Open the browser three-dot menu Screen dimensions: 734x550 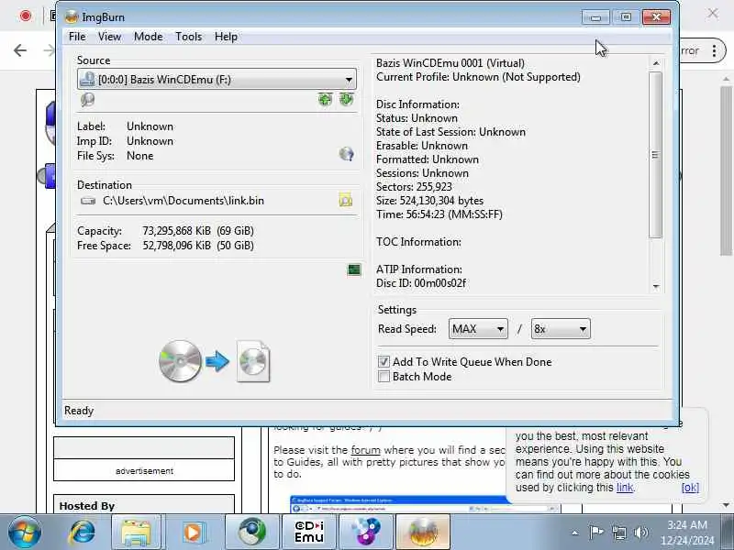714,50
